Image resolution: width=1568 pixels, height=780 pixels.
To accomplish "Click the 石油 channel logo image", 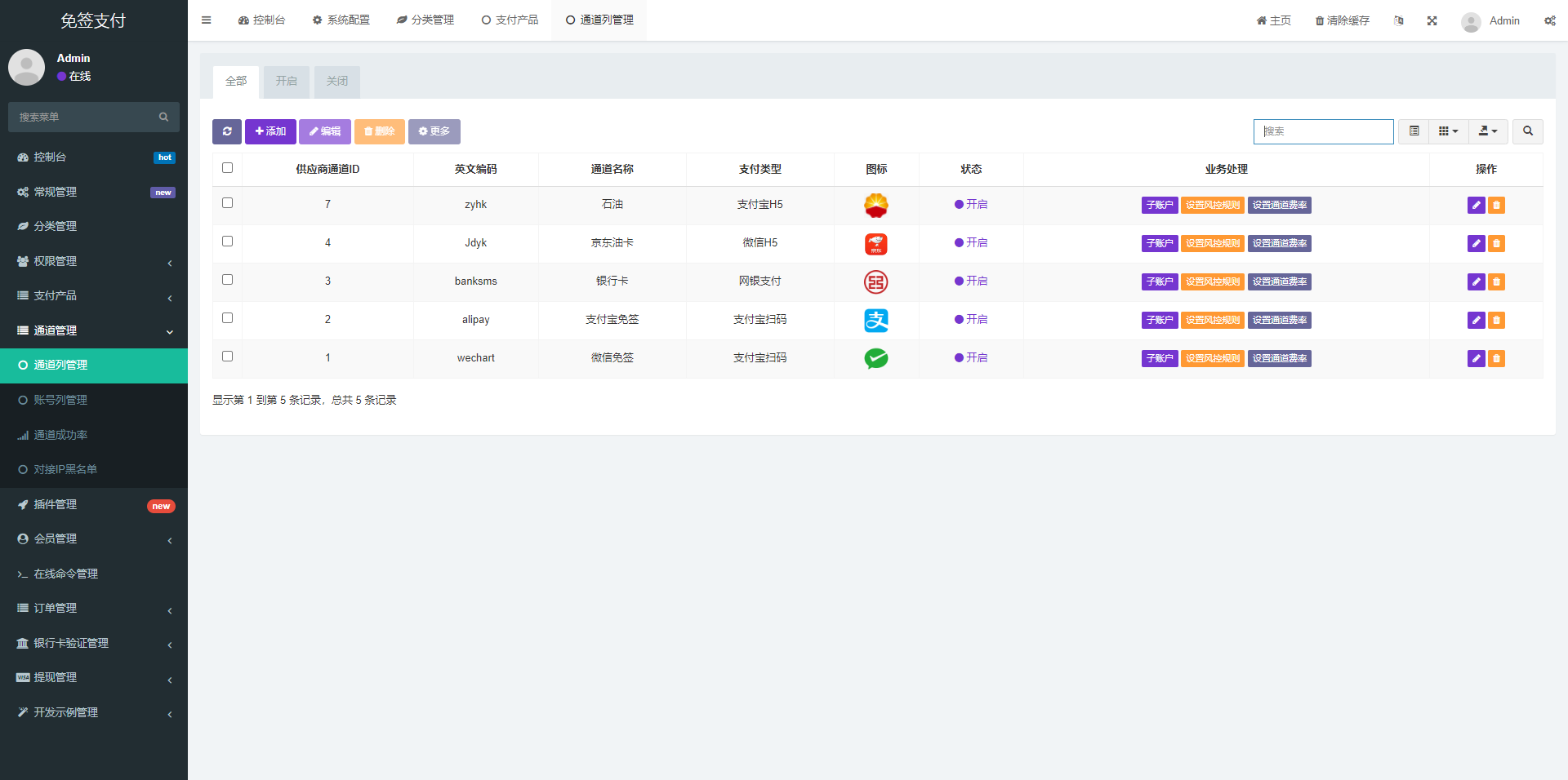I will [x=876, y=205].
